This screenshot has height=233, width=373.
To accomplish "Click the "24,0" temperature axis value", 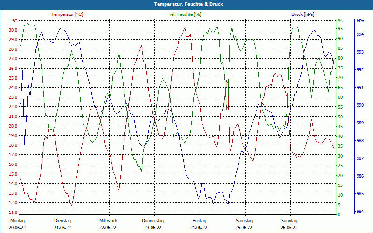I will tap(13, 88).
